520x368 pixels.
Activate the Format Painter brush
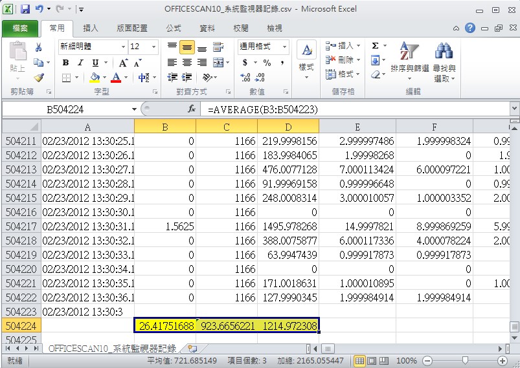(x=39, y=78)
